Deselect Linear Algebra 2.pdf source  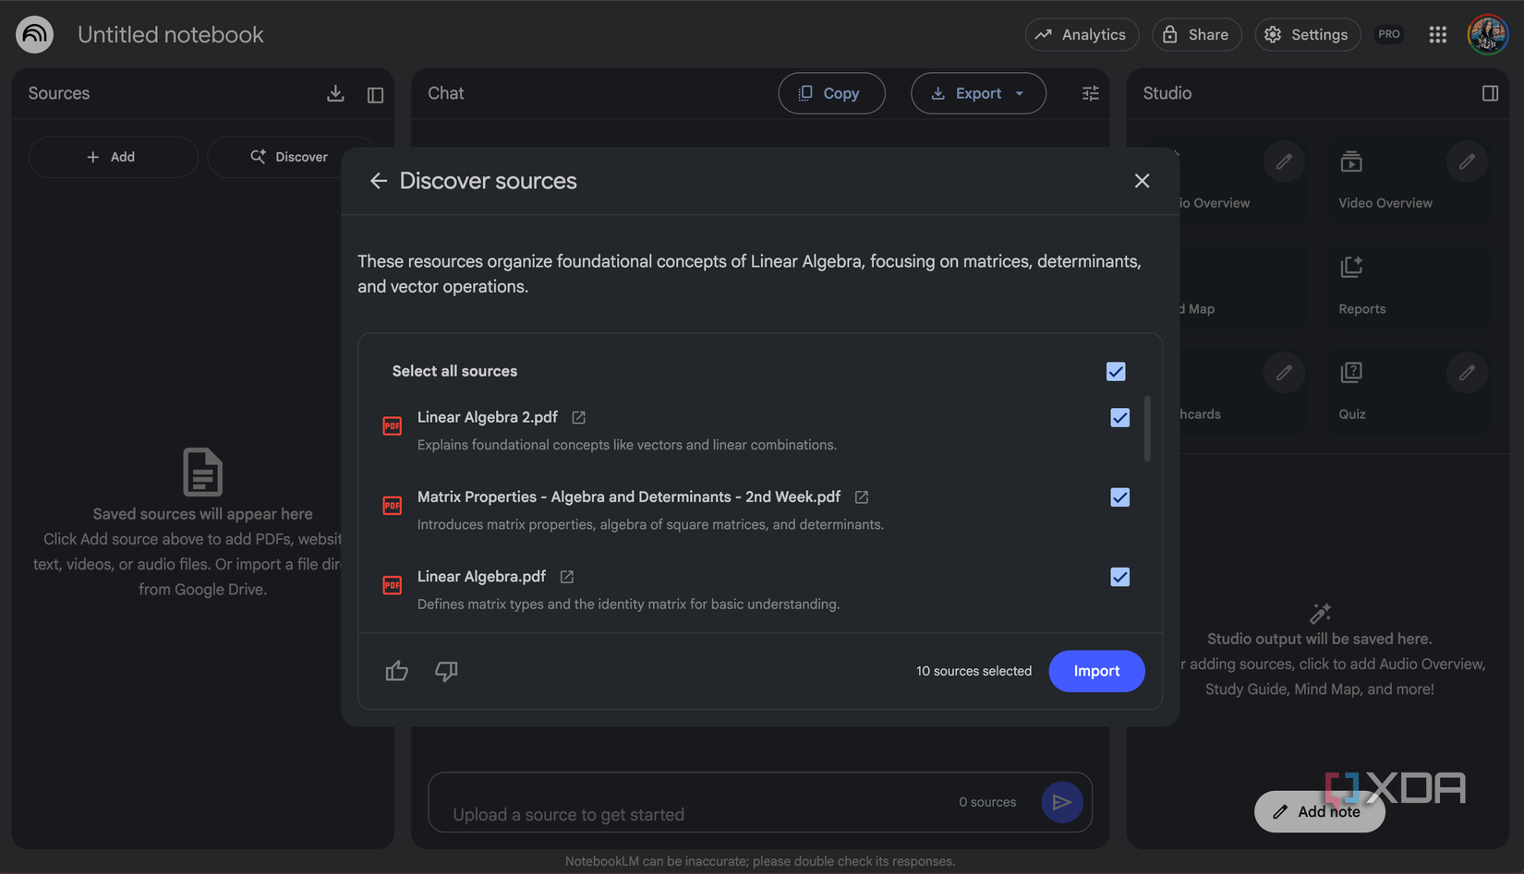[1119, 417]
